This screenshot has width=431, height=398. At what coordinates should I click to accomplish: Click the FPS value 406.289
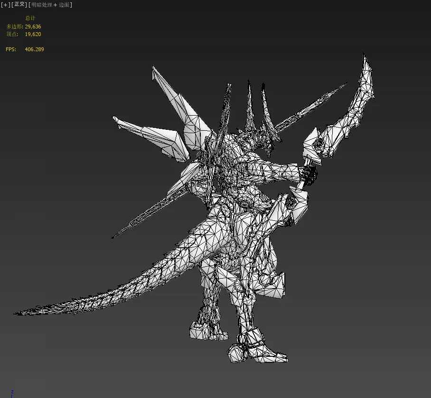coord(34,49)
